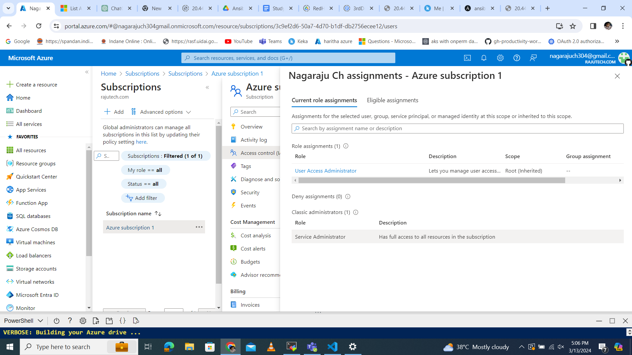Open portal settings gear icon
The height and width of the screenshot is (355, 632).
(500, 58)
